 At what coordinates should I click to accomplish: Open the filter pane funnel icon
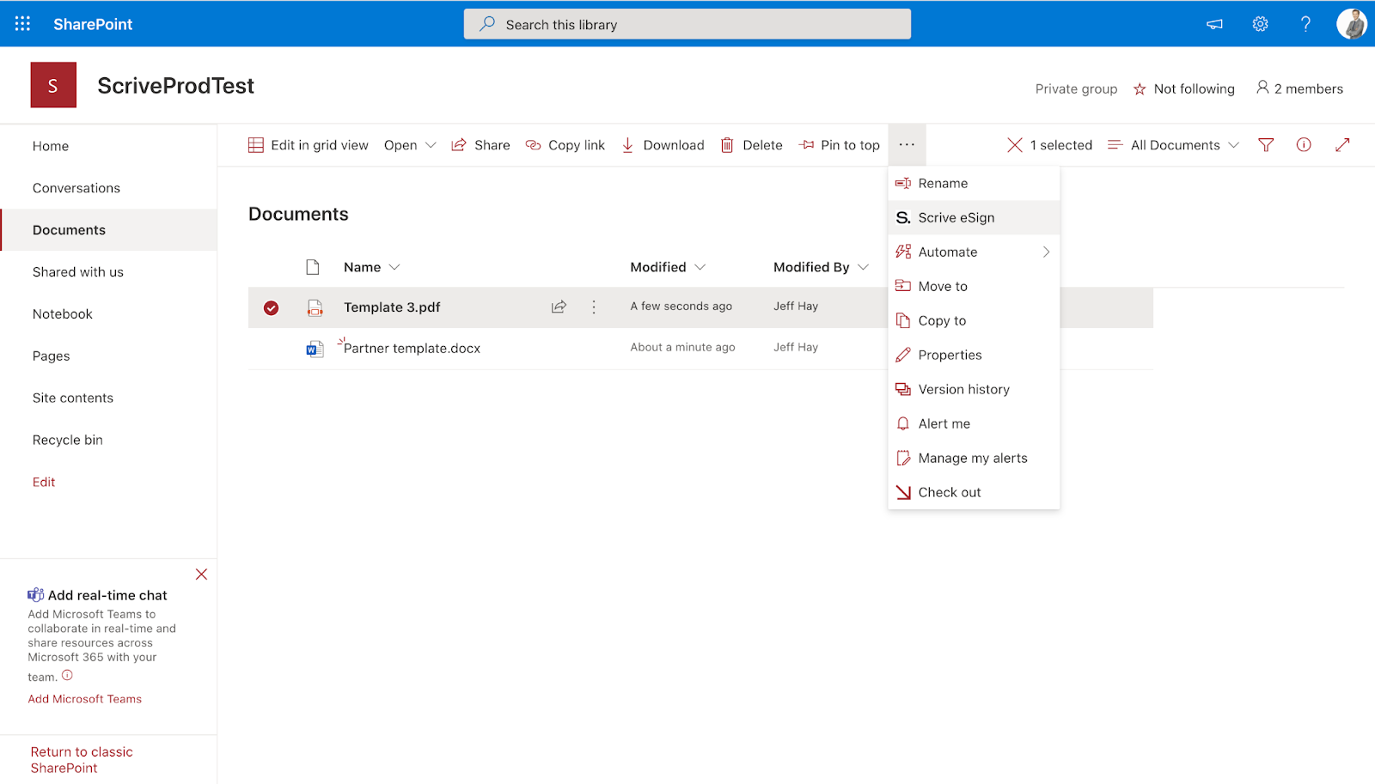click(1266, 145)
